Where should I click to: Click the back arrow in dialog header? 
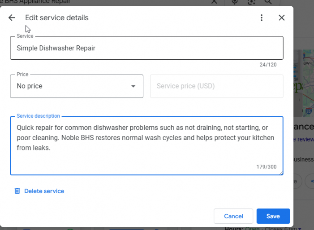tap(12, 18)
